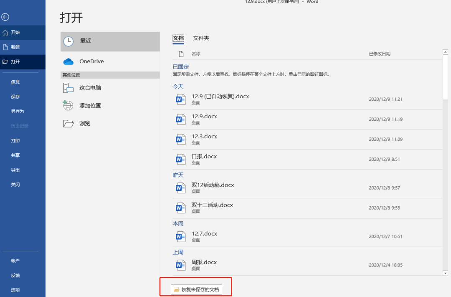Screen dimensions: 451x297
Task: Click the Word icon of 12.7.docx
Action: click(x=181, y=237)
